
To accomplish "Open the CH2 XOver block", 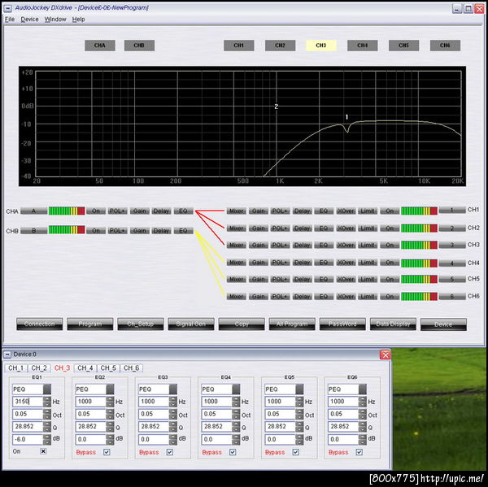I will pyautogui.click(x=346, y=228).
